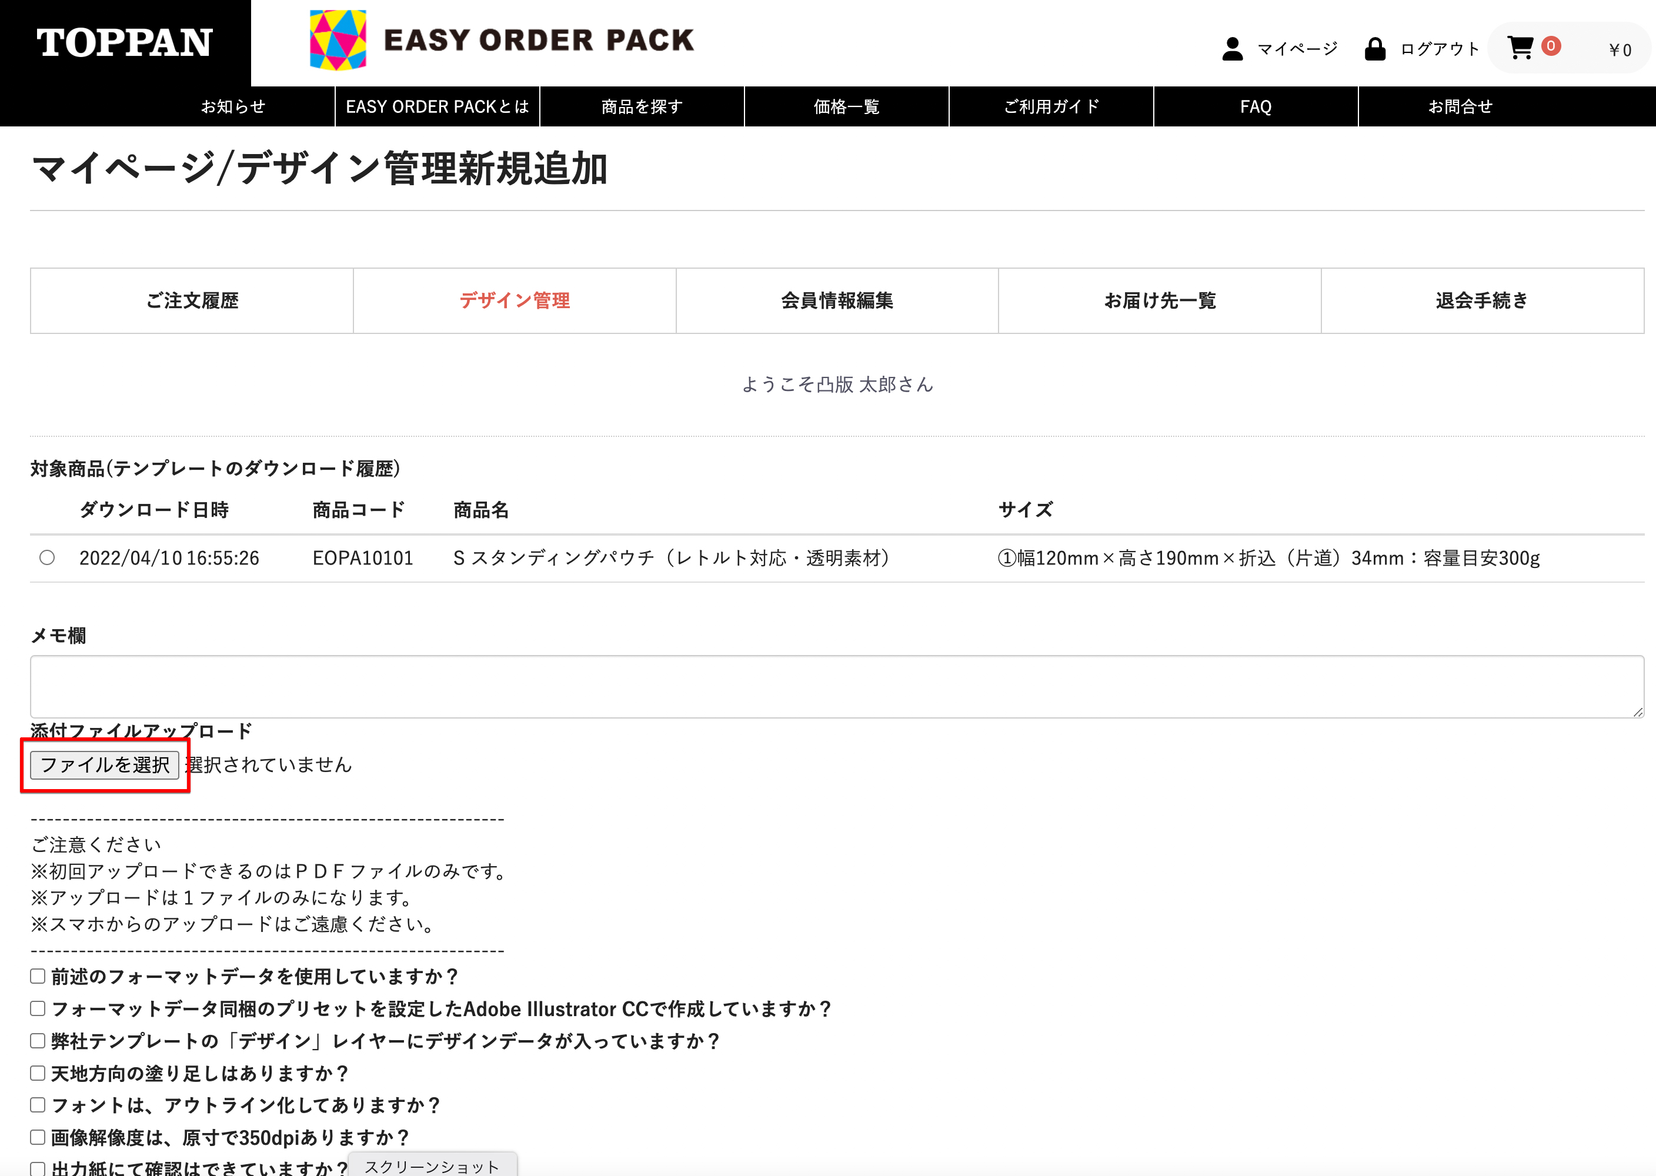This screenshot has width=1656, height=1176.
Task: Check the Adobe Illustrator CC preset checkbox
Action: coord(38,1008)
